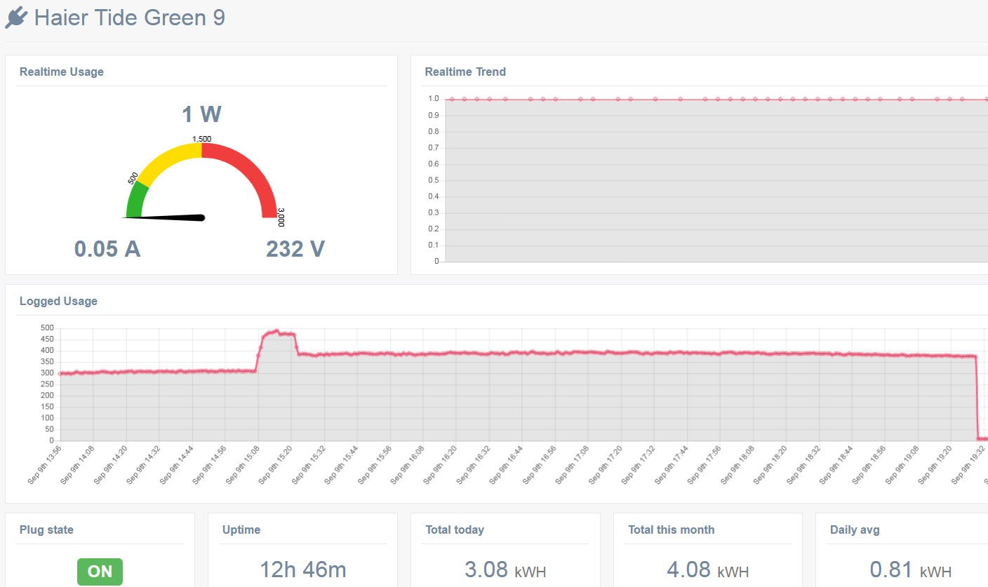This screenshot has height=587, width=988.
Task: Click the Sep 9th 16:20 axis label
Action: click(441, 466)
